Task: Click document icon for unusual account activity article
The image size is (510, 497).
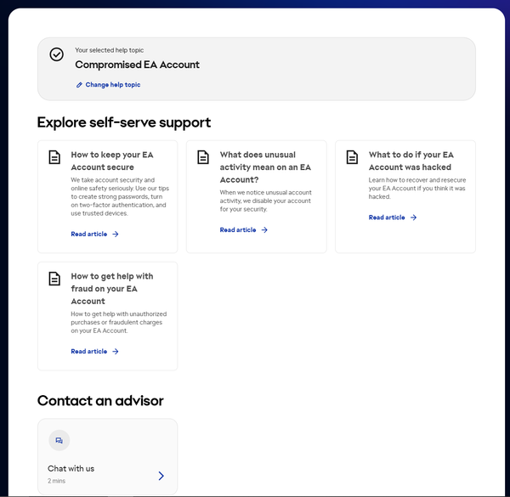Action: coord(203,157)
